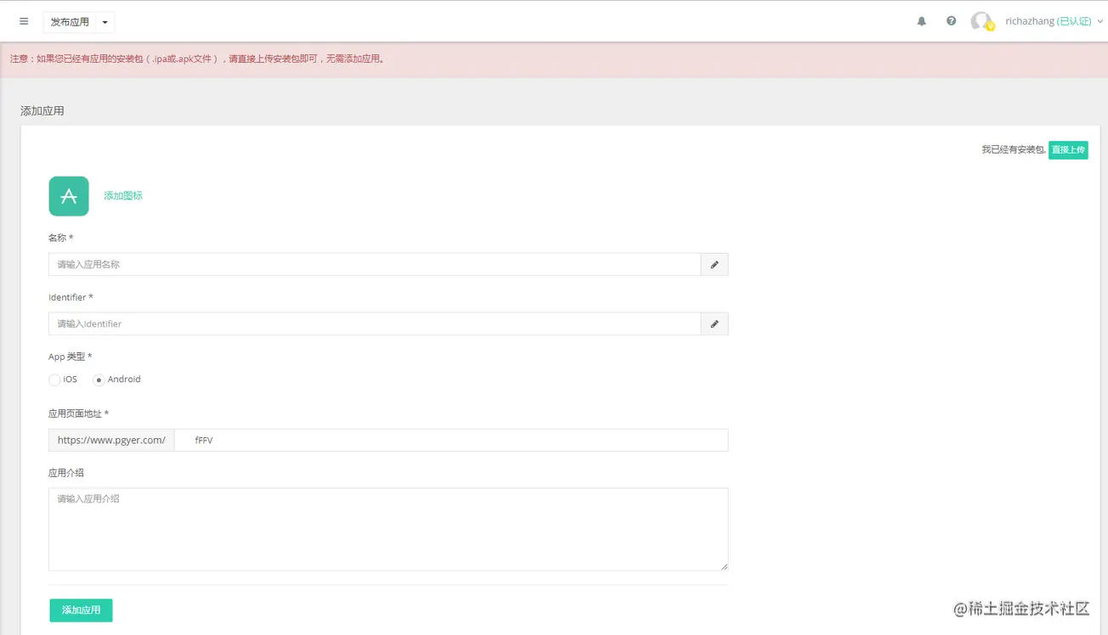
Task: Click the https://www.pgyer.com/ prefix label
Action: [x=111, y=440]
